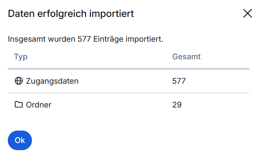Screen dimensions: 258x156
Task: Click the Ordner row label
Action: tap(38, 105)
